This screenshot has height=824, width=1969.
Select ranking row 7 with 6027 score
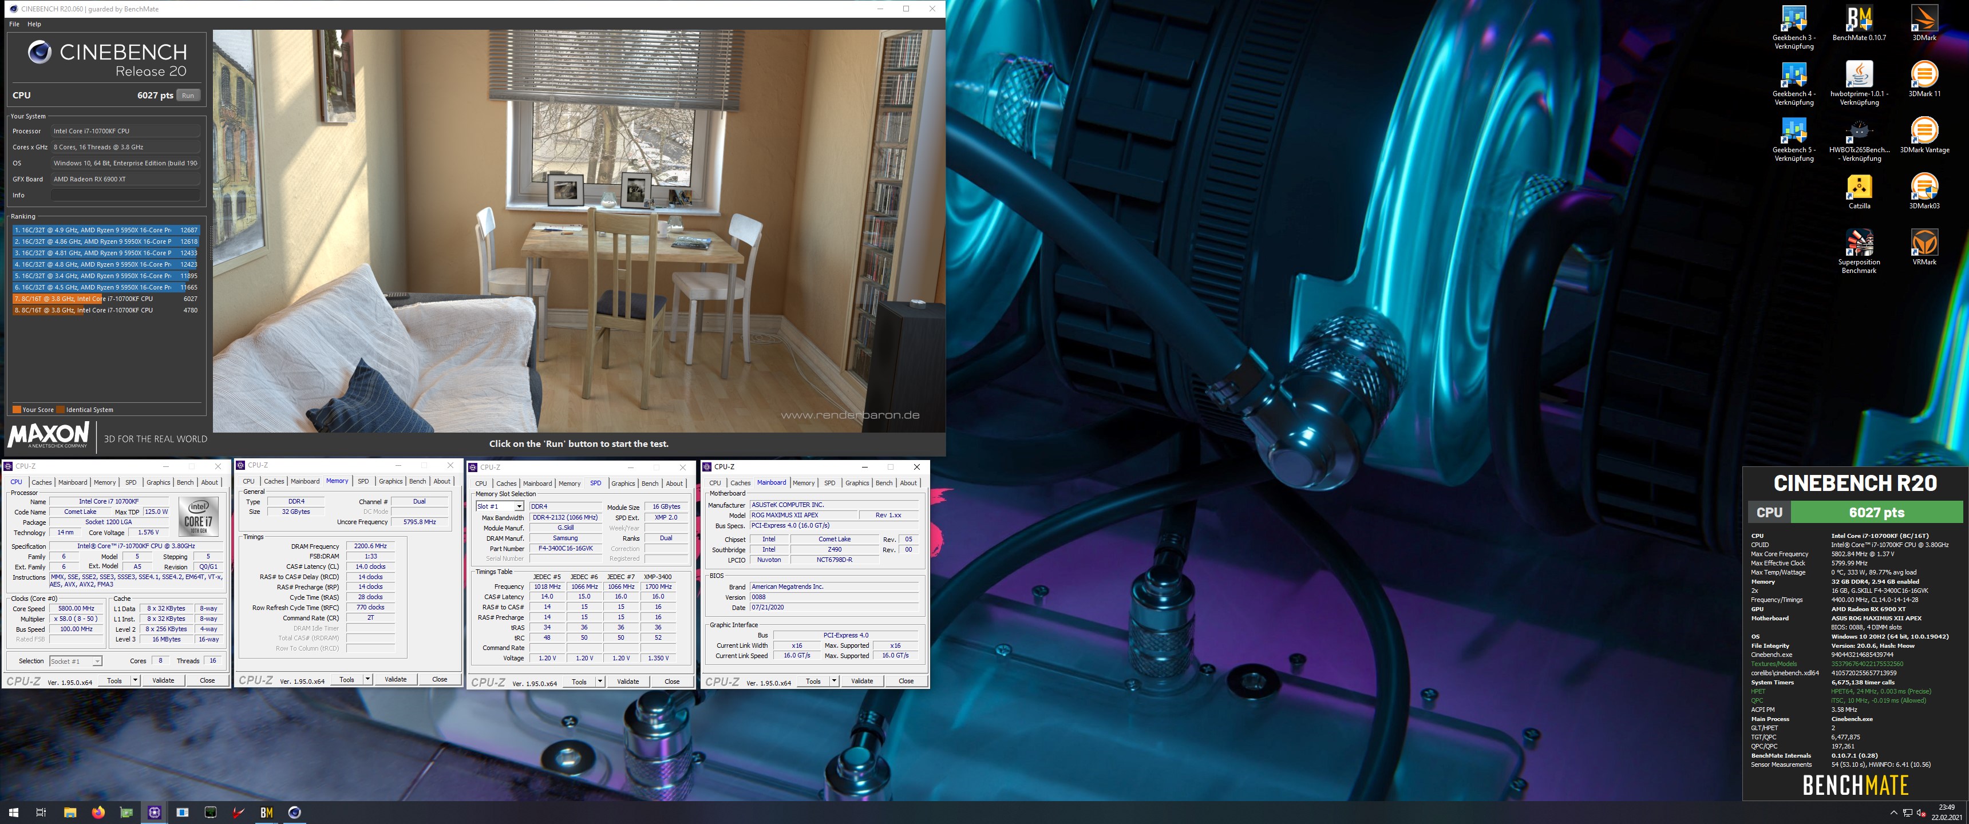pyautogui.click(x=105, y=299)
